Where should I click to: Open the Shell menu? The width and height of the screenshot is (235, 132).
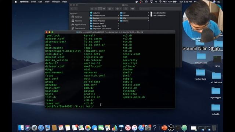(x=33, y=1)
